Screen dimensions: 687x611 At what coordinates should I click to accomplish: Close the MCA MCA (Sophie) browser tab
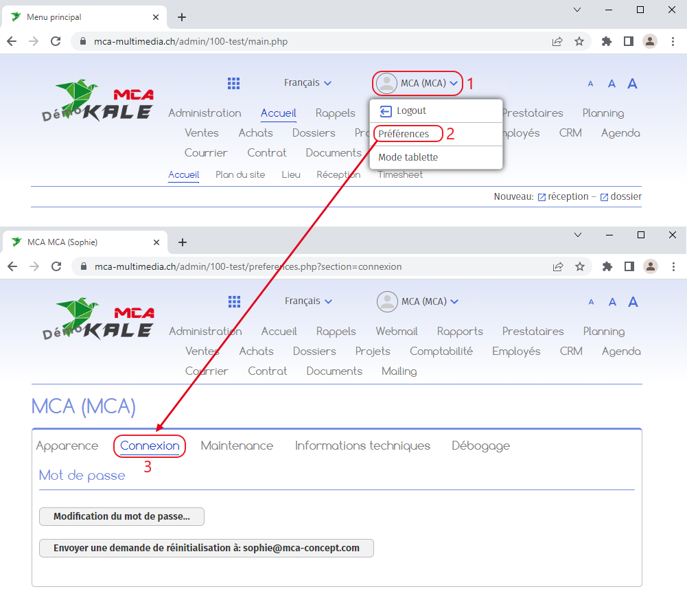tap(156, 242)
